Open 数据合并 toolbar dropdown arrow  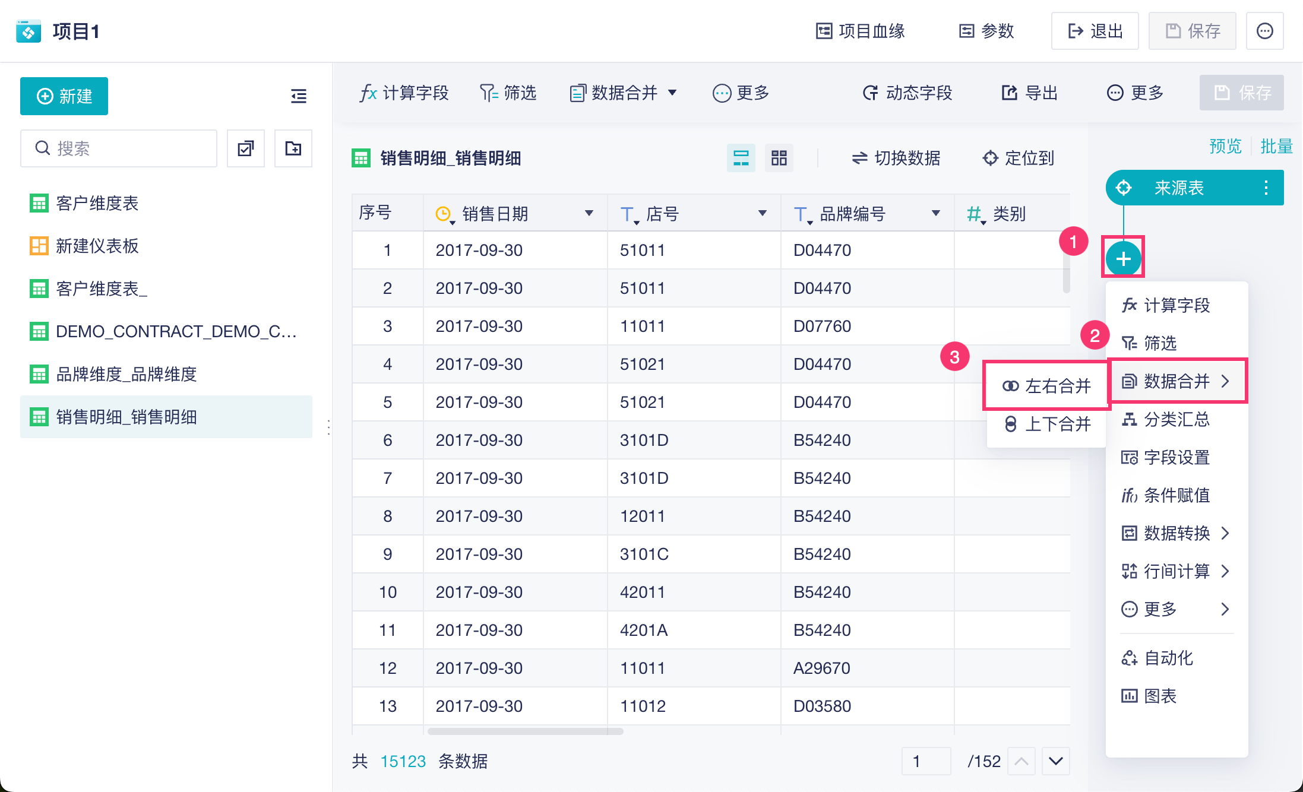pos(672,93)
